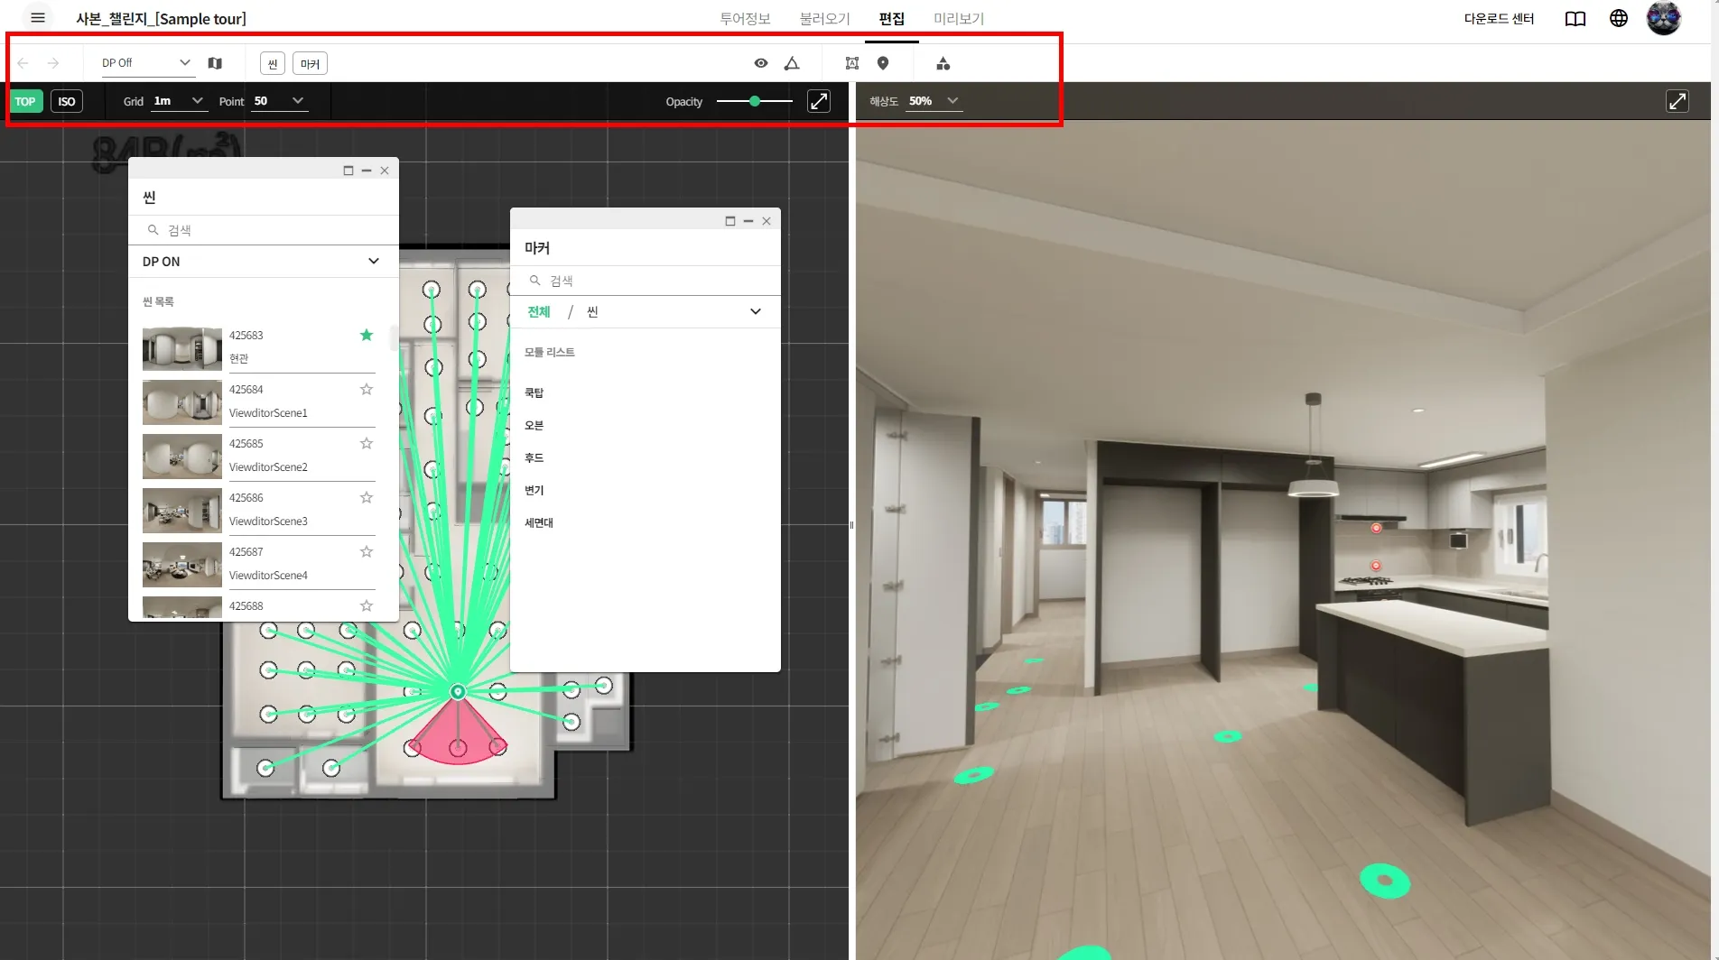
Task: Click search icon in 마커 panel
Action: click(x=535, y=281)
